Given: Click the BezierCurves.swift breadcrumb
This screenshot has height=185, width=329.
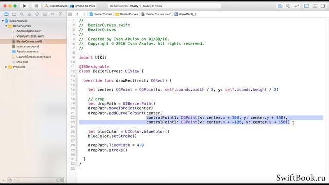Looking at the screenshot, I should 156,14.
